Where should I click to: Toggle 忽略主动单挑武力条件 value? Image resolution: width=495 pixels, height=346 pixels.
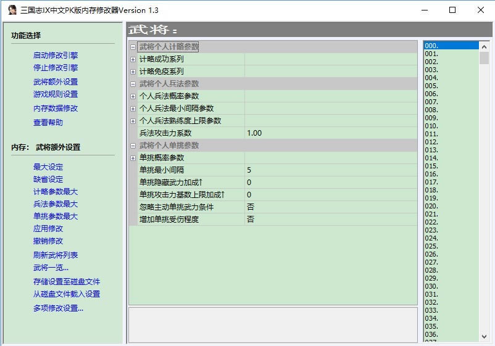tap(330, 207)
